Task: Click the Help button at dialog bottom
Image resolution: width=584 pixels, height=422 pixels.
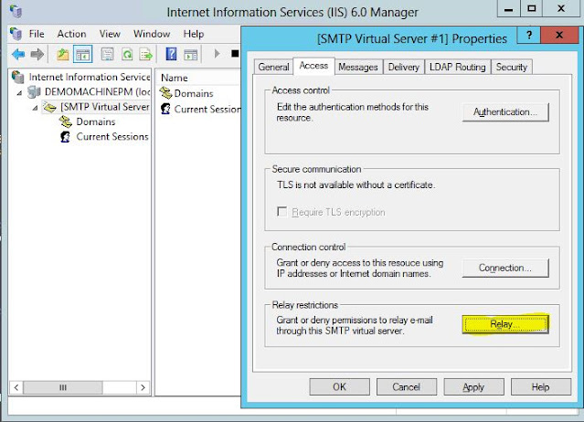Action: [541, 387]
